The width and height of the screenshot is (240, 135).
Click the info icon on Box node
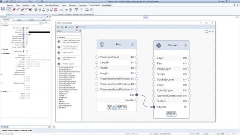point(132,44)
